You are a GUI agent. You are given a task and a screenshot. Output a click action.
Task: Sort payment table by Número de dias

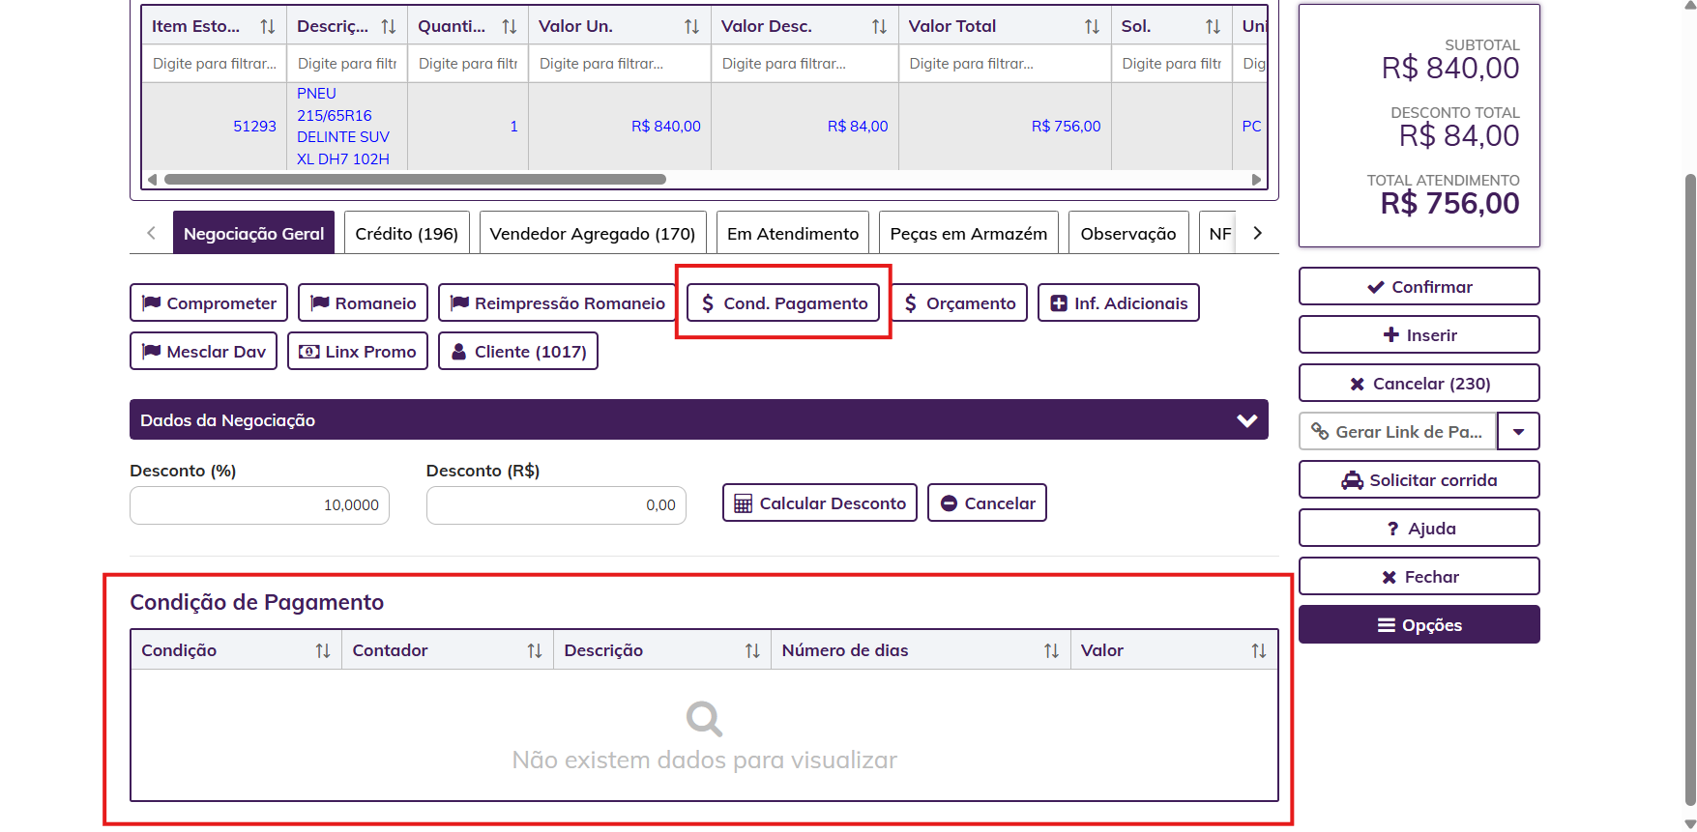[x=1052, y=651]
